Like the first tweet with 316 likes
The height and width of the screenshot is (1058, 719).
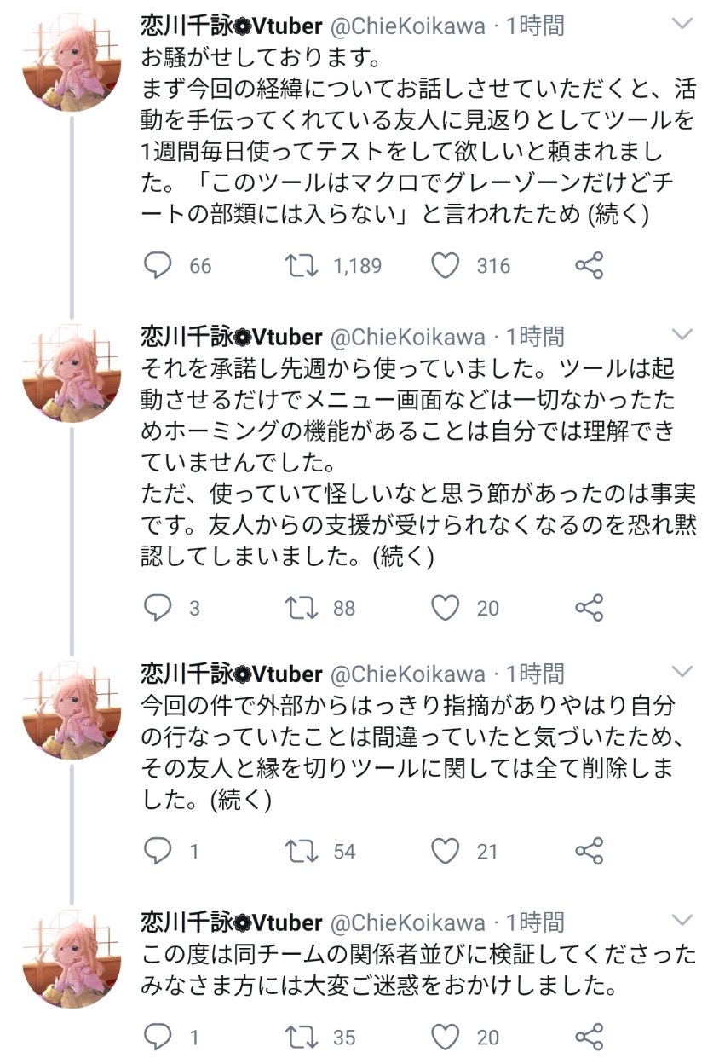click(446, 265)
